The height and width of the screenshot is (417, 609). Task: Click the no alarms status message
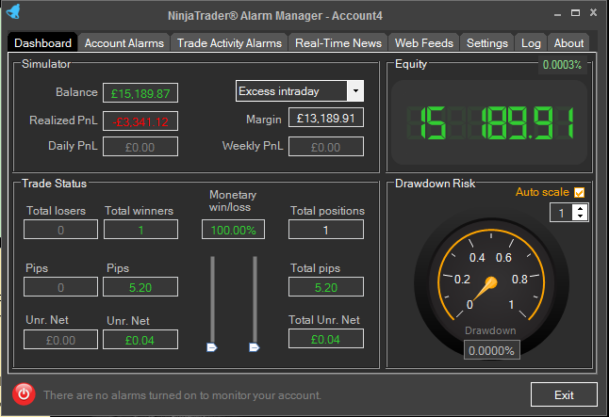(182, 395)
